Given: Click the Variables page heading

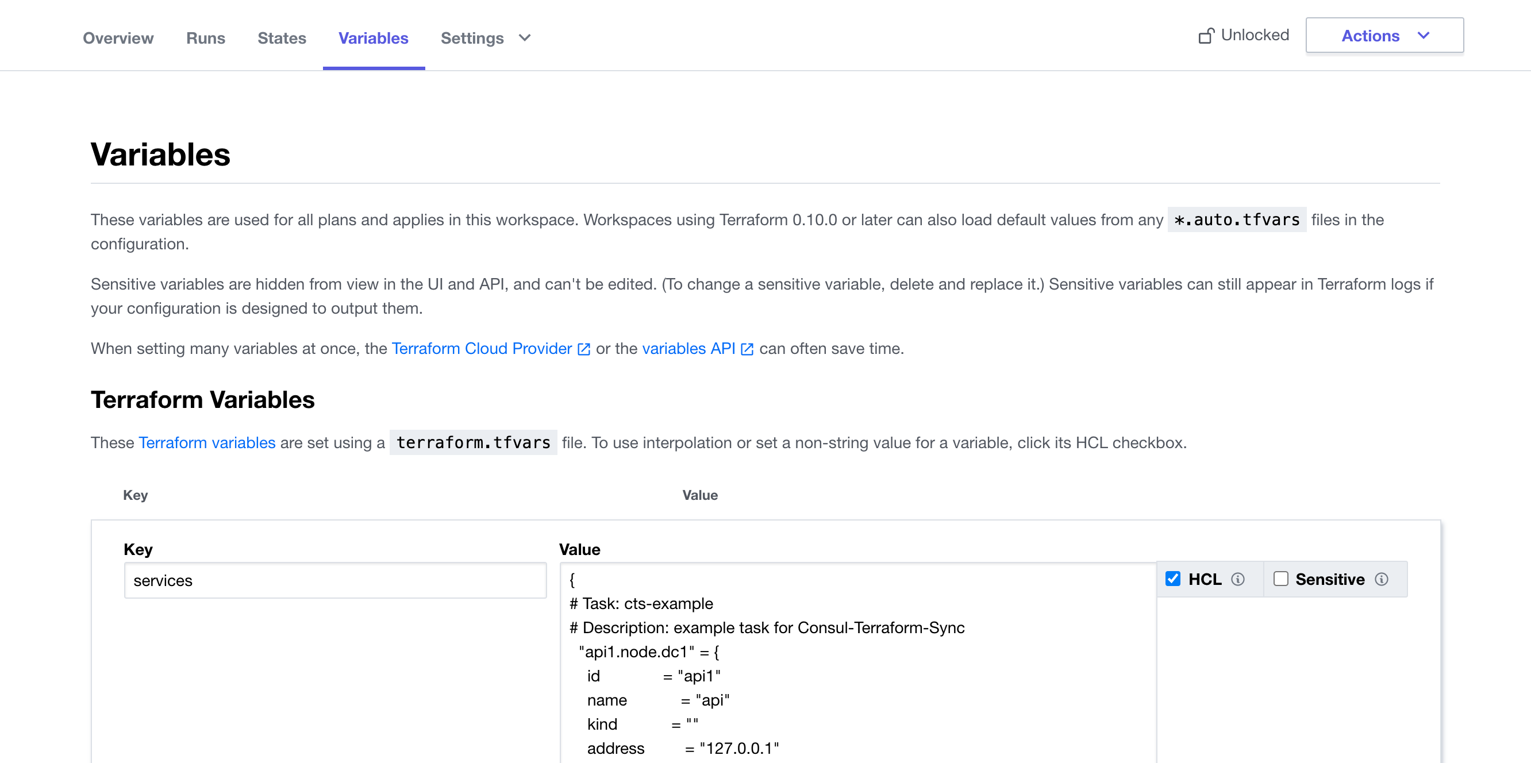Looking at the screenshot, I should [160, 155].
